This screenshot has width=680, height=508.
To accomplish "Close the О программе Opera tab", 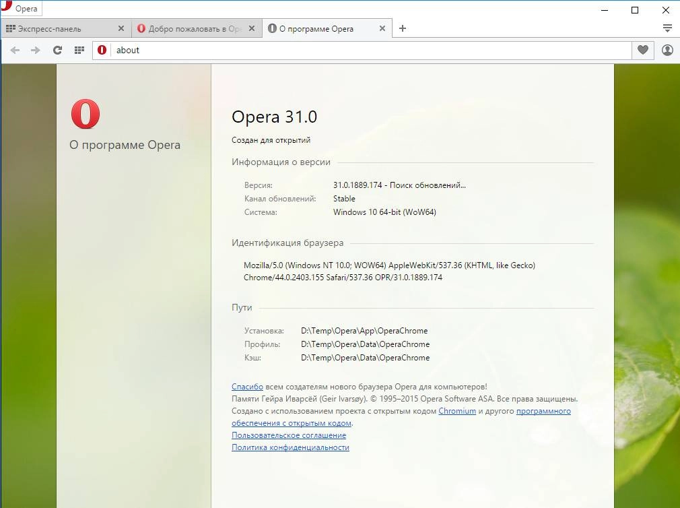I will [382, 28].
